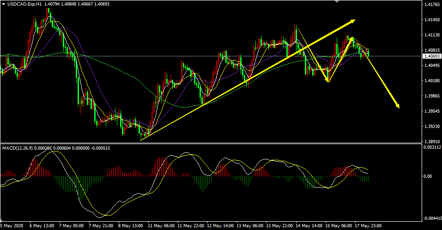Click time axis label 13 May 22:00
442x230 pixels.
(x=279, y=226)
